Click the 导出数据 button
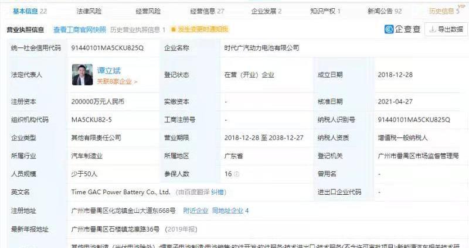Viewport: 469px width, 248px height. coord(446,29)
